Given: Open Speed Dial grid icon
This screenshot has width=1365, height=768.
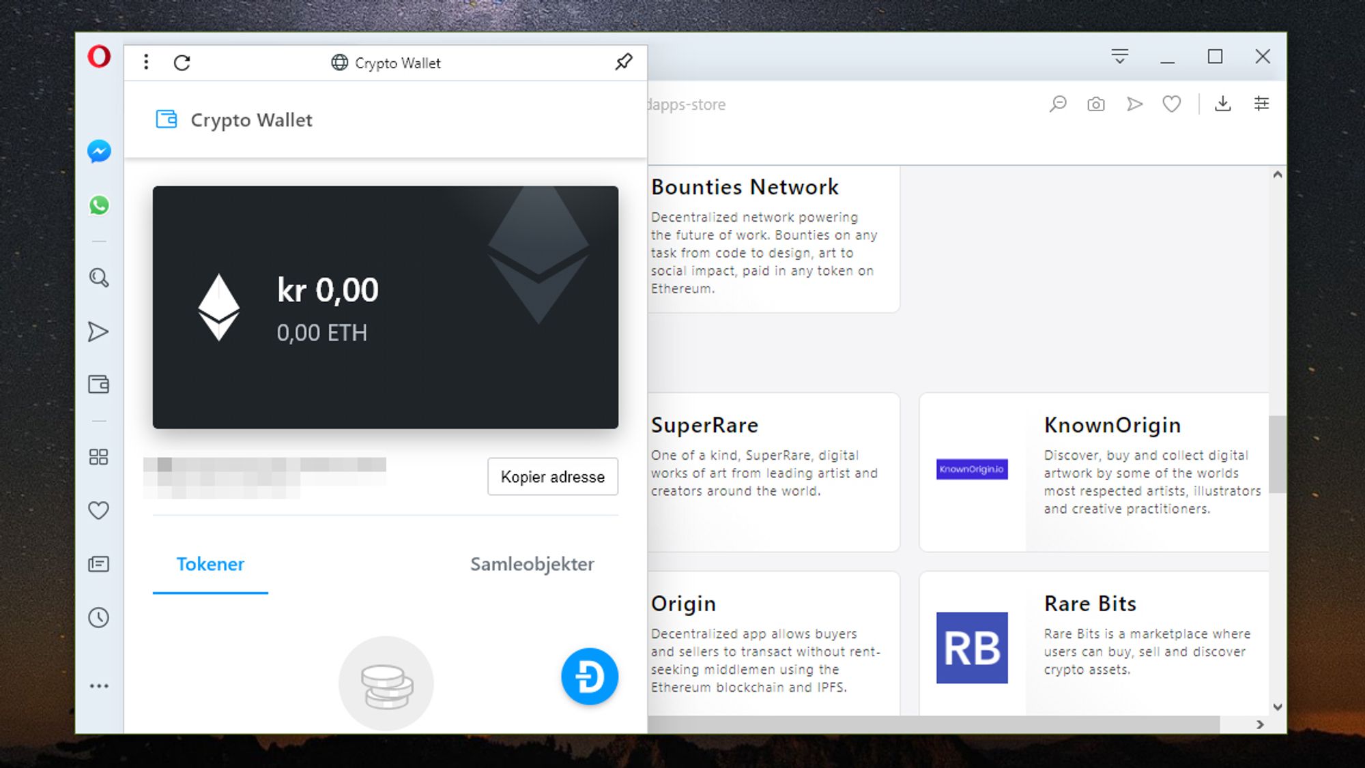Looking at the screenshot, I should click(x=99, y=457).
